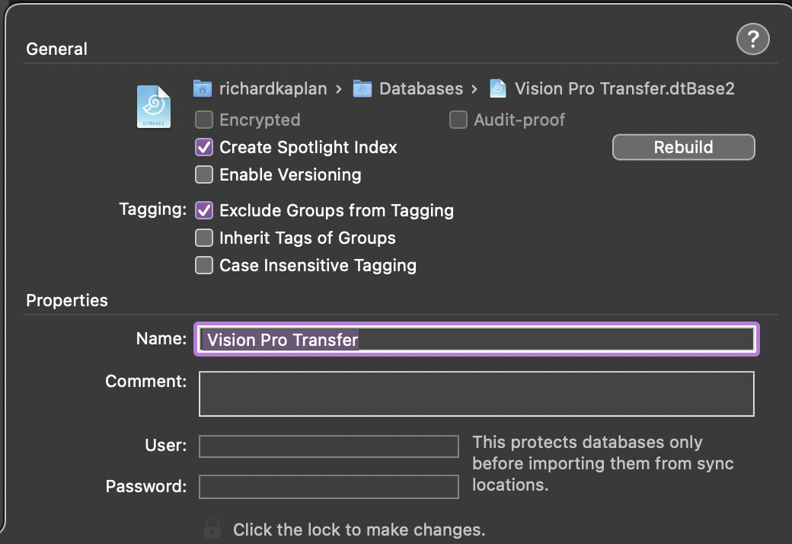792x544 pixels.
Task: Uncheck Exclude Groups from Tagging
Action: 204,211
